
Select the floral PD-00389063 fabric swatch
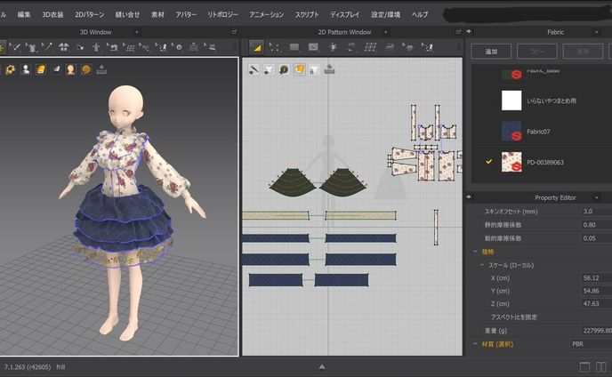511,162
